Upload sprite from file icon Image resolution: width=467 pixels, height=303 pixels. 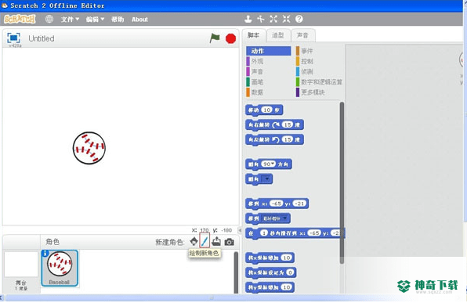coord(216,241)
